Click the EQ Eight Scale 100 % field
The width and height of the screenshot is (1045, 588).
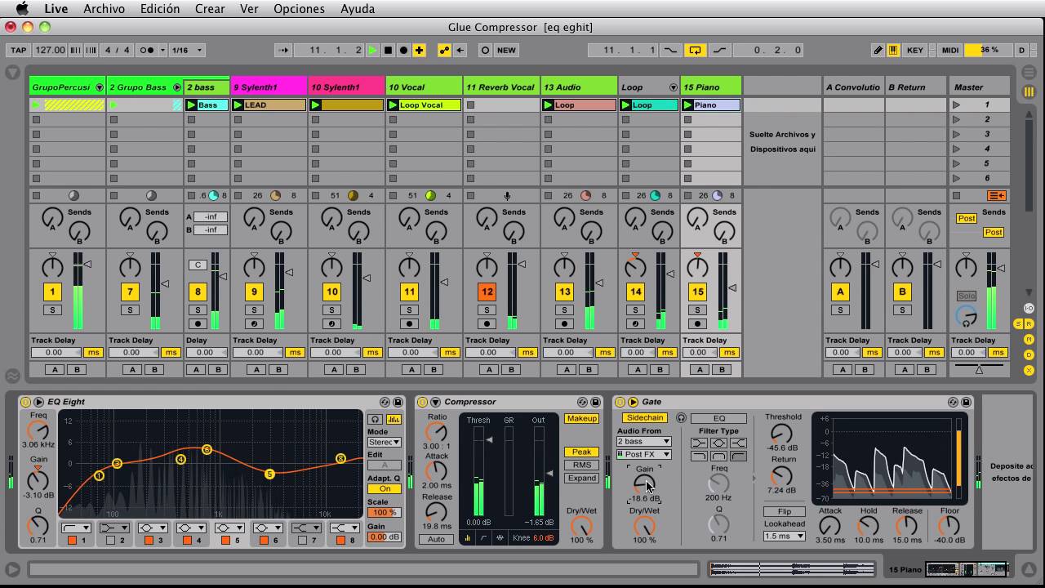385,513
